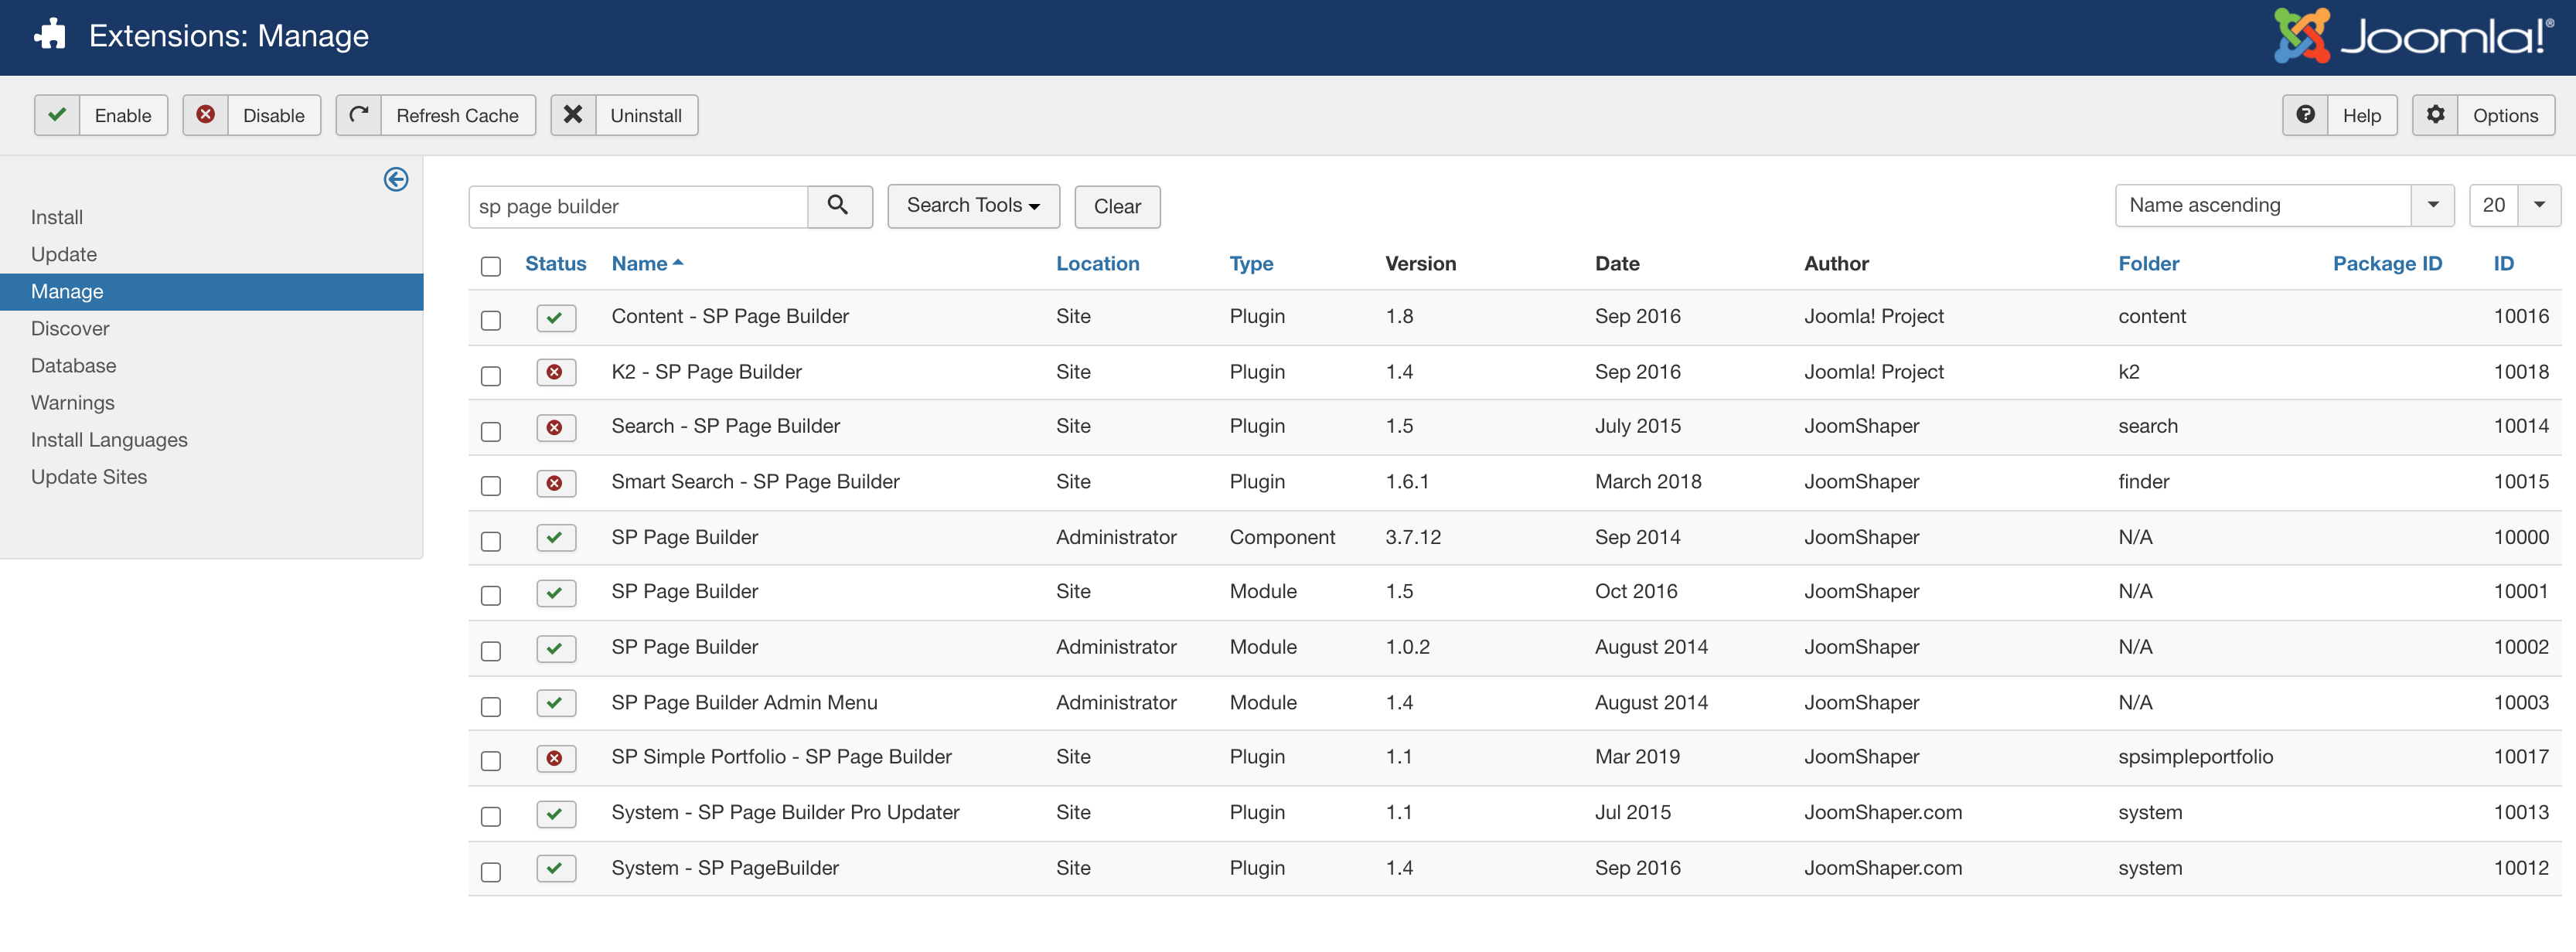The width and height of the screenshot is (2576, 952).
Task: Toggle status icon for System - SP PageBuilder
Action: click(555, 869)
